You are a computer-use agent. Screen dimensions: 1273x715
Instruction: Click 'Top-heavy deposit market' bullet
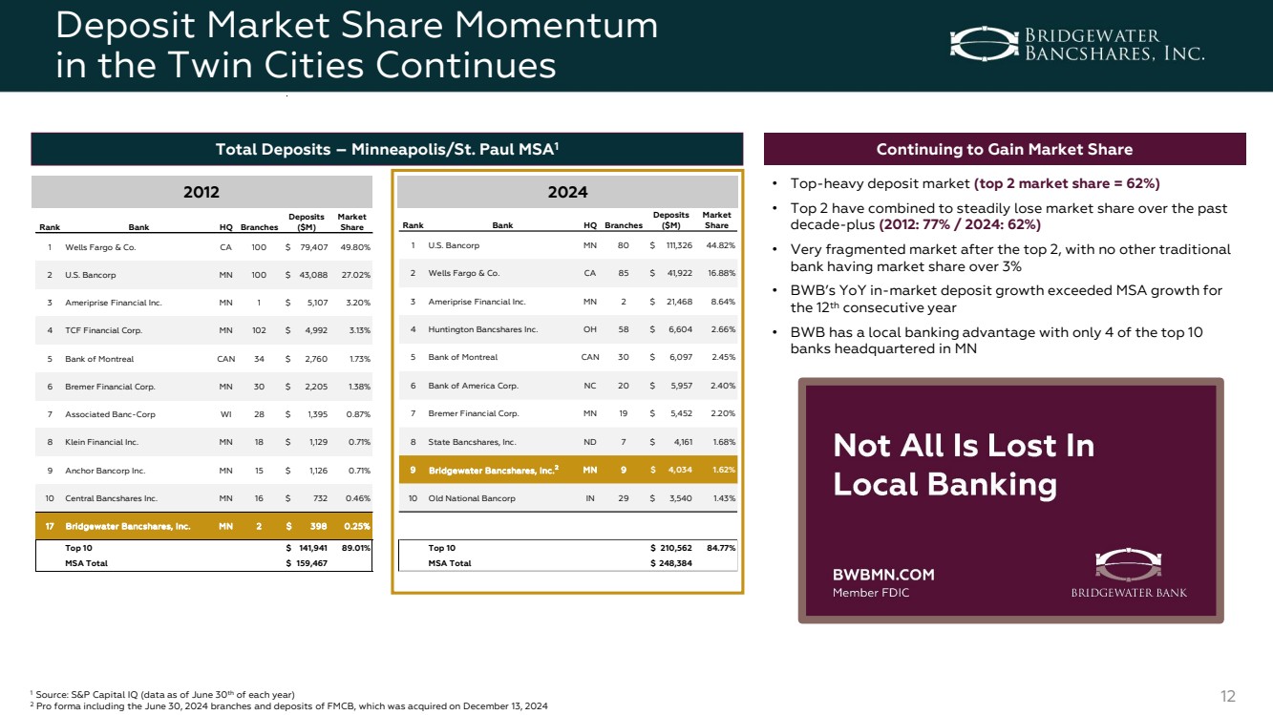[975, 183]
